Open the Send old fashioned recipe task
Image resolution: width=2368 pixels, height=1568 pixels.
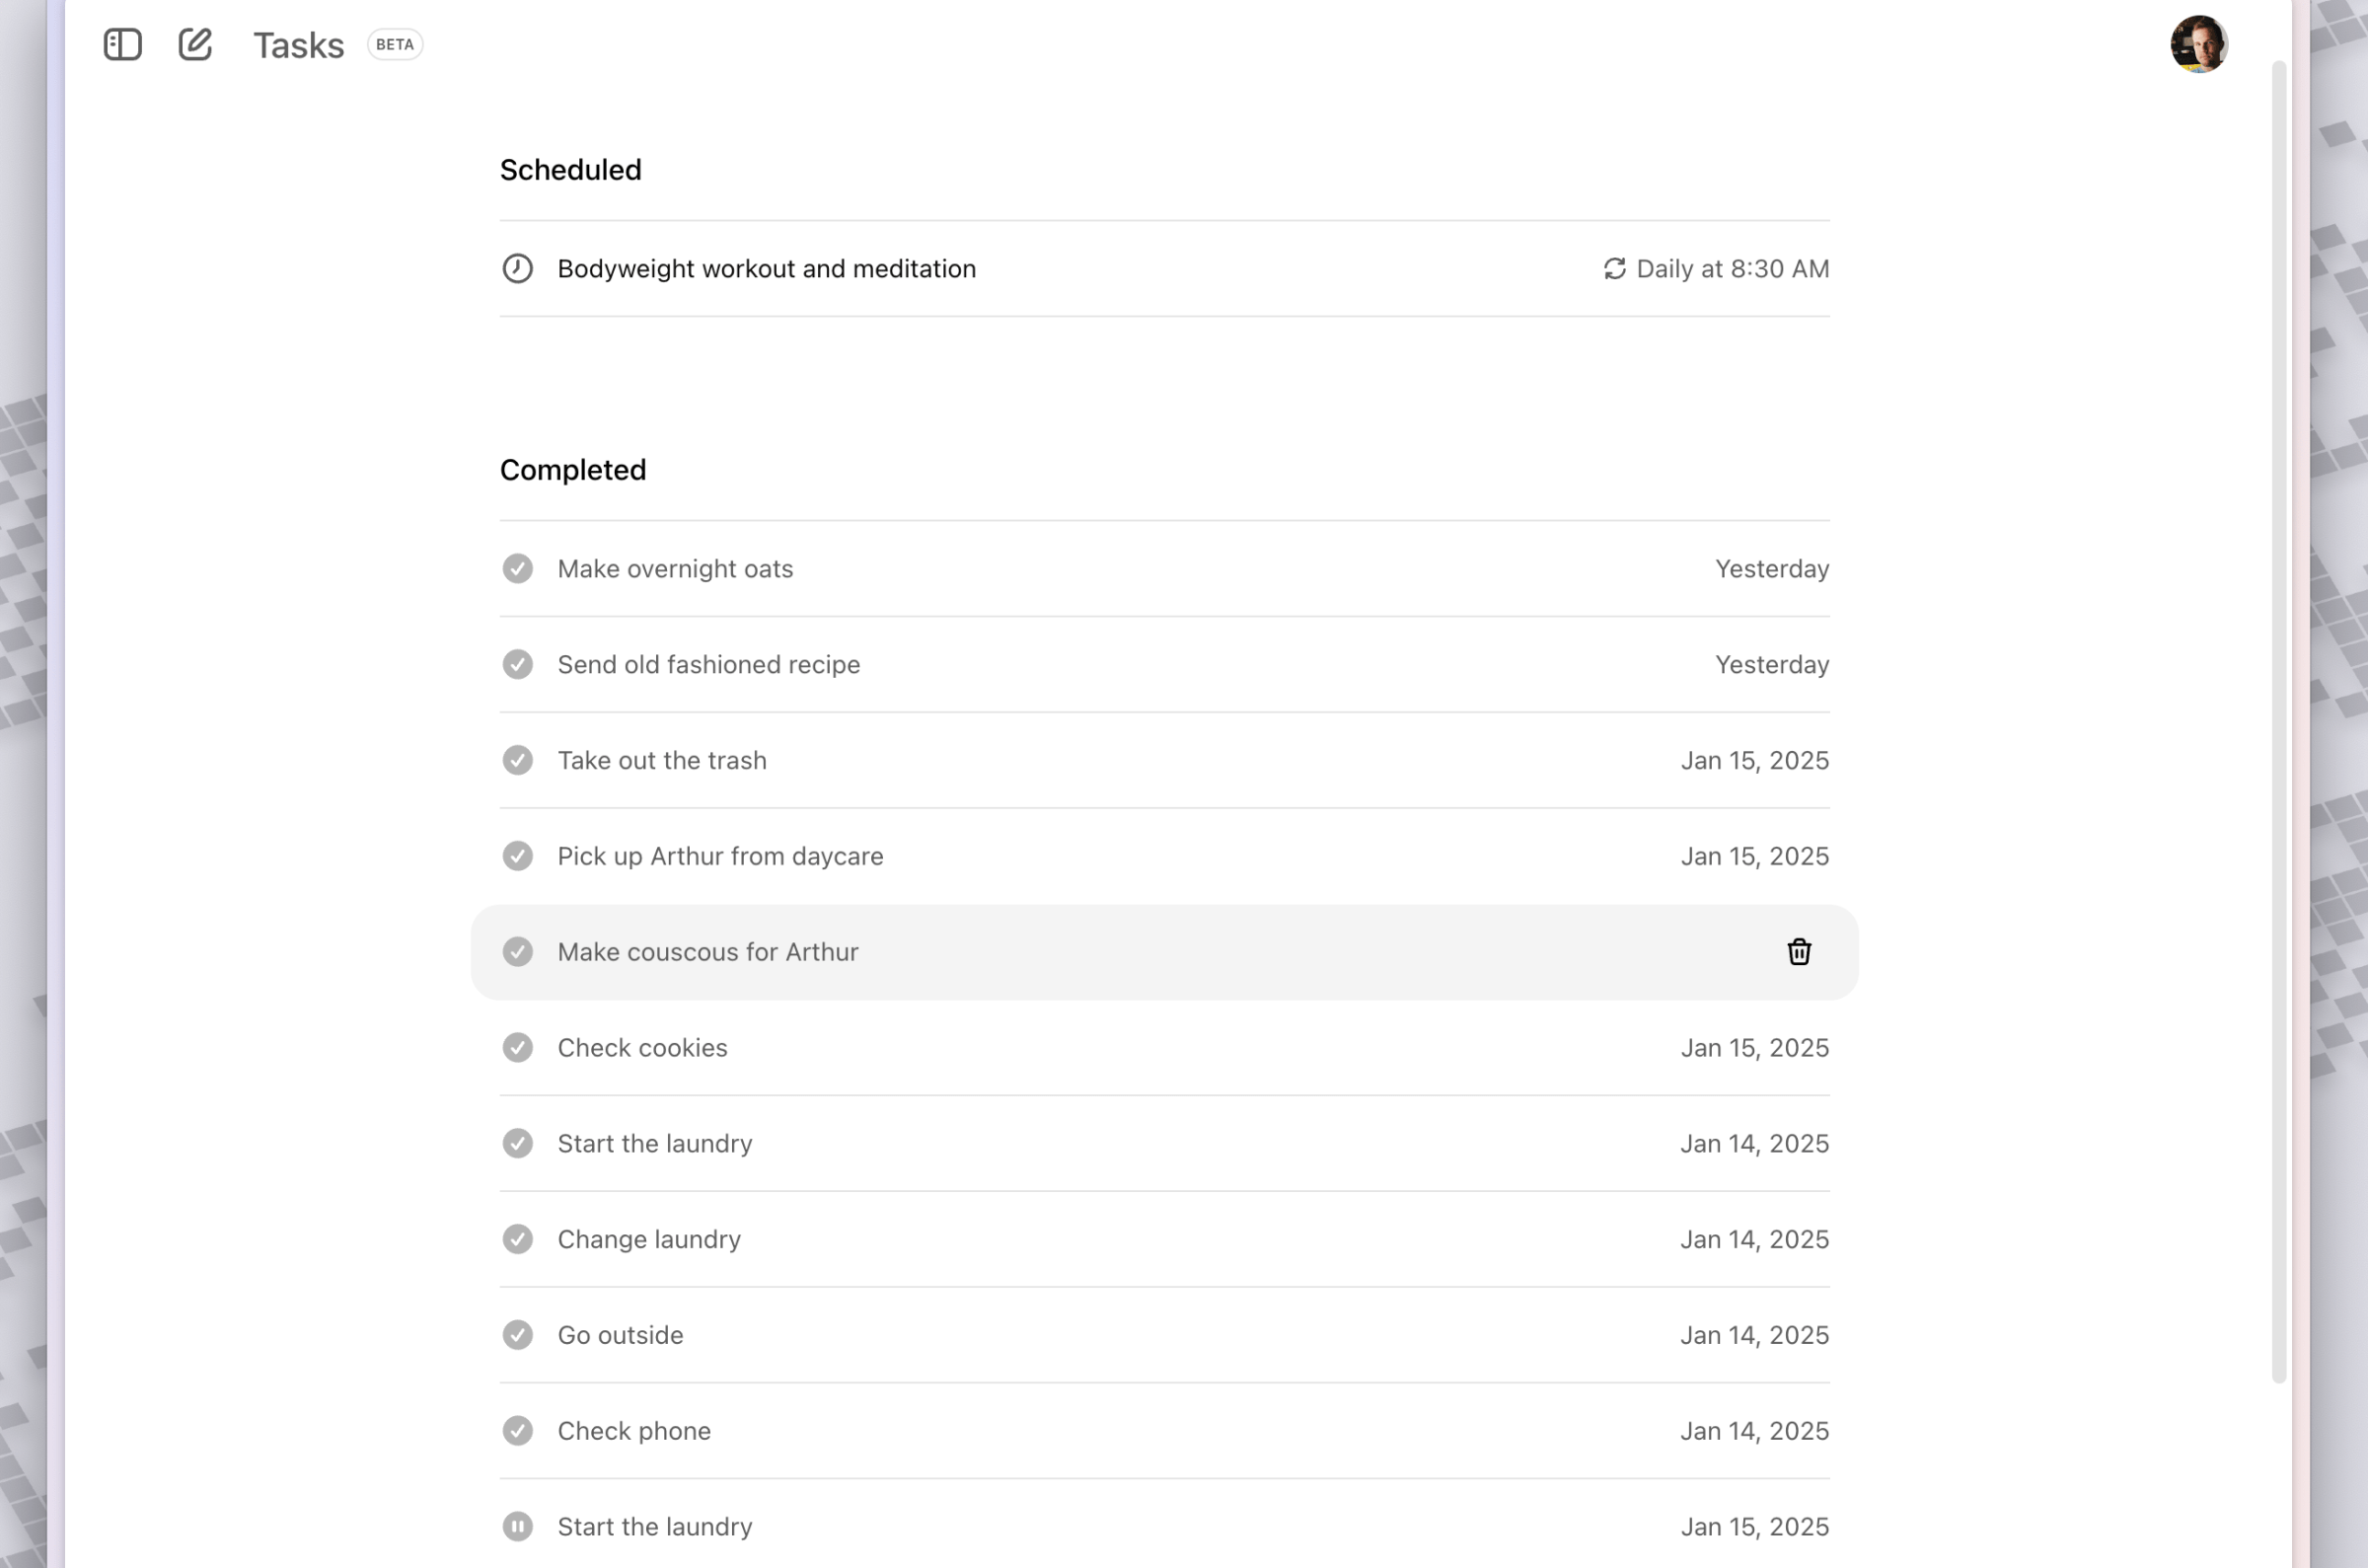point(707,665)
